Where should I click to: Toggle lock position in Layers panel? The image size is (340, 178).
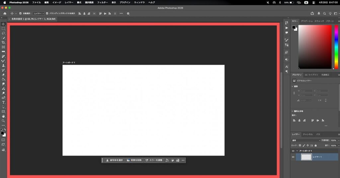tap(308, 146)
